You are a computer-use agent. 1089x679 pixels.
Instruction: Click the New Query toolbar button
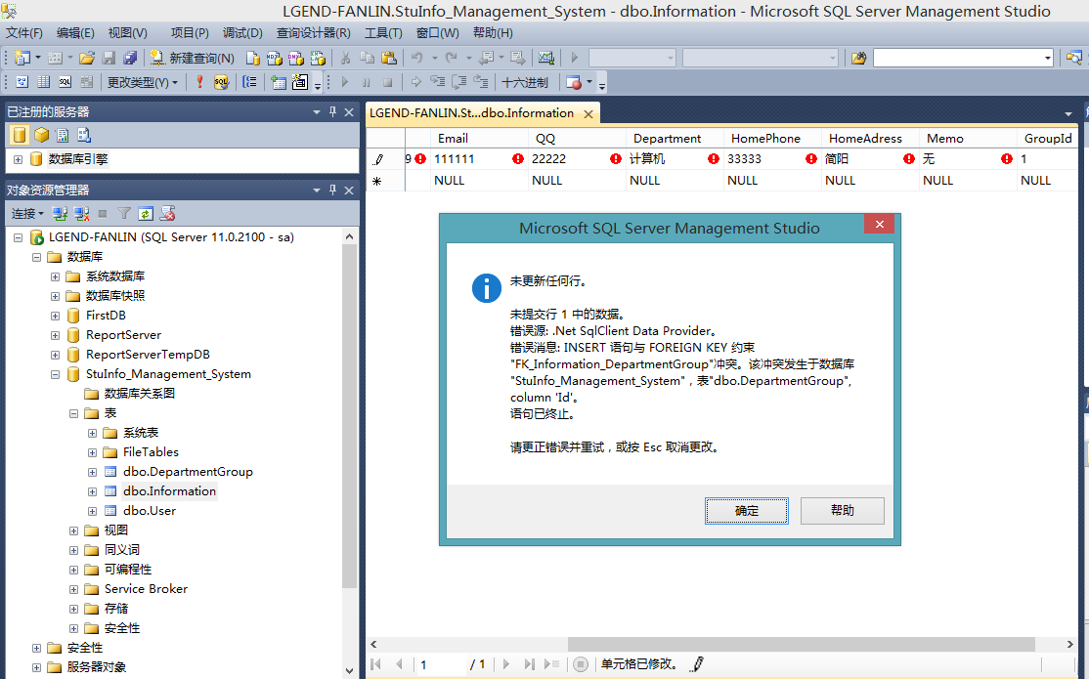(x=194, y=58)
